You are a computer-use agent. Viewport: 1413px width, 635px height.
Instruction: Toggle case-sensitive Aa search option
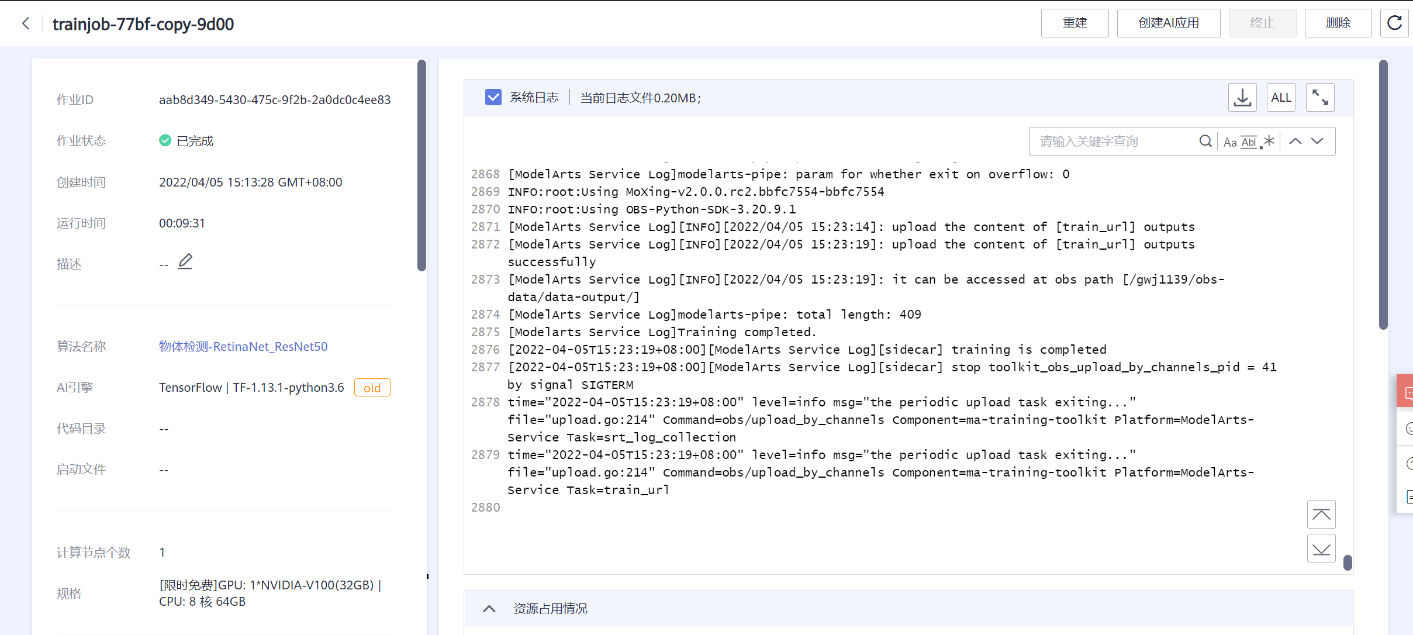1230,142
